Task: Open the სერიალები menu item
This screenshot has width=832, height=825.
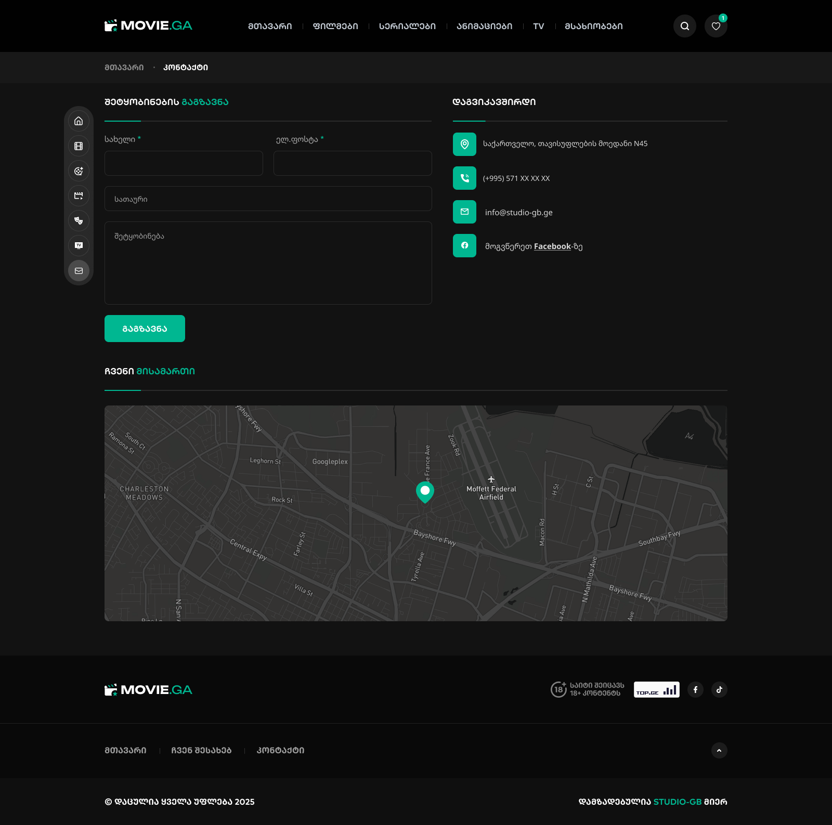Action: coord(407,26)
